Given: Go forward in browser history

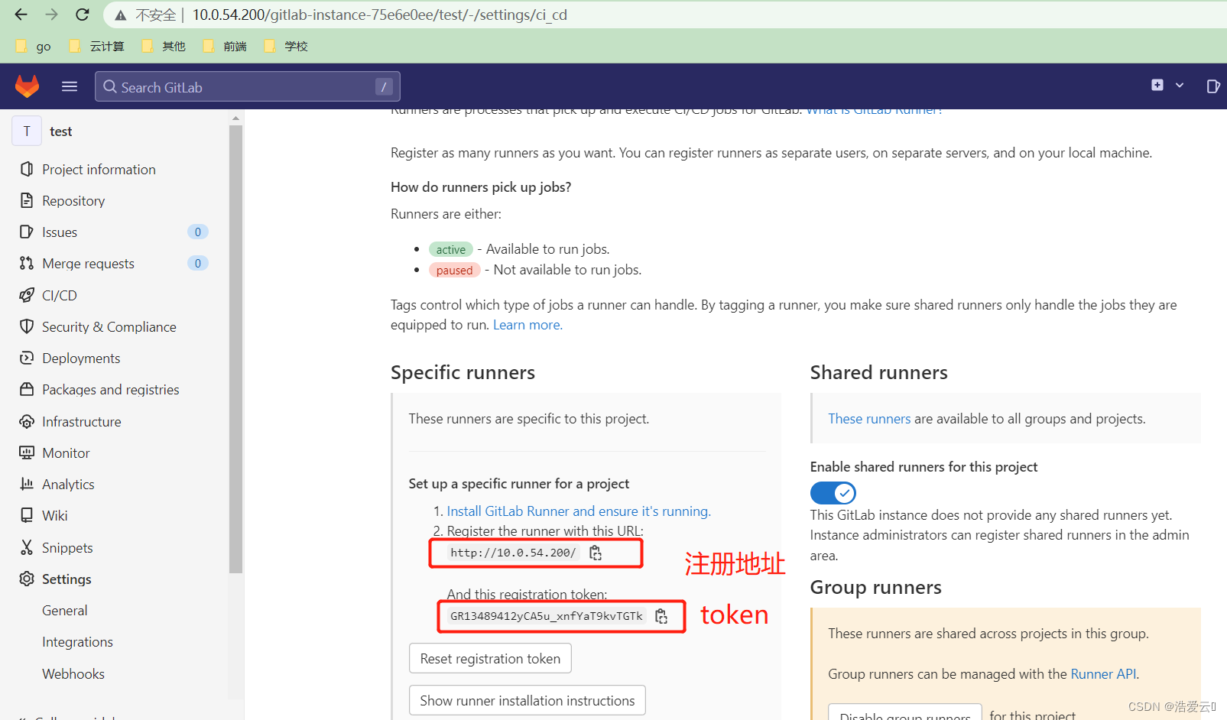Looking at the screenshot, I should 51,15.
